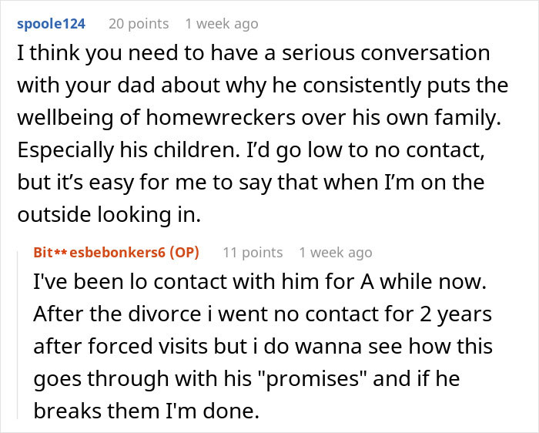Open the timestamp link on spoole124's comment
Viewport: 539px width, 433px height.
[x=226, y=24]
